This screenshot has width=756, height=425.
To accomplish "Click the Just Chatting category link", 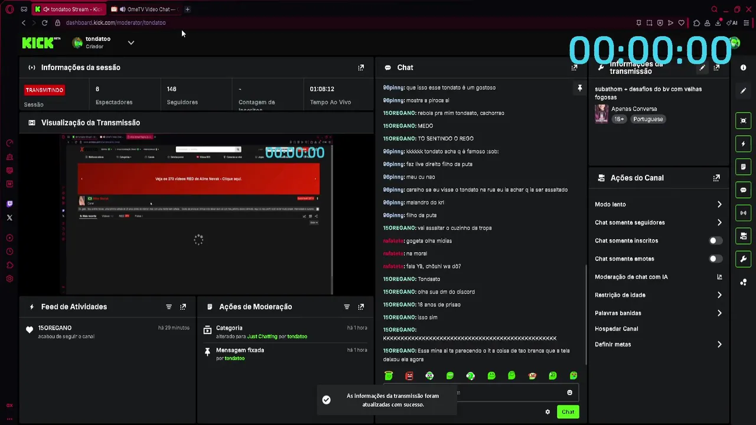I will pyautogui.click(x=262, y=336).
